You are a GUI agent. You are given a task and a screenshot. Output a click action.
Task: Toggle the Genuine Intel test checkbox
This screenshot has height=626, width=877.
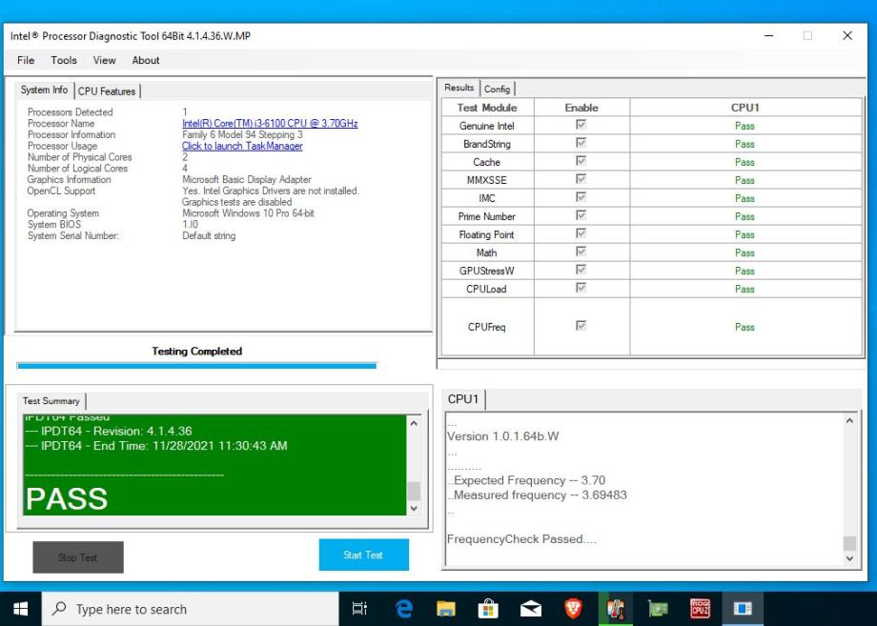click(x=581, y=125)
